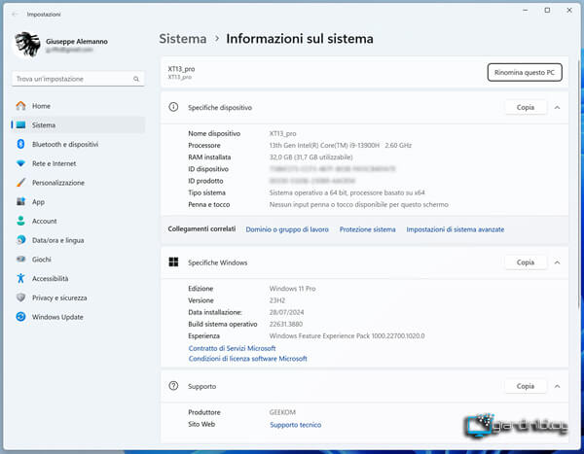Open the Account settings page
The image size is (584, 454).
(78, 221)
